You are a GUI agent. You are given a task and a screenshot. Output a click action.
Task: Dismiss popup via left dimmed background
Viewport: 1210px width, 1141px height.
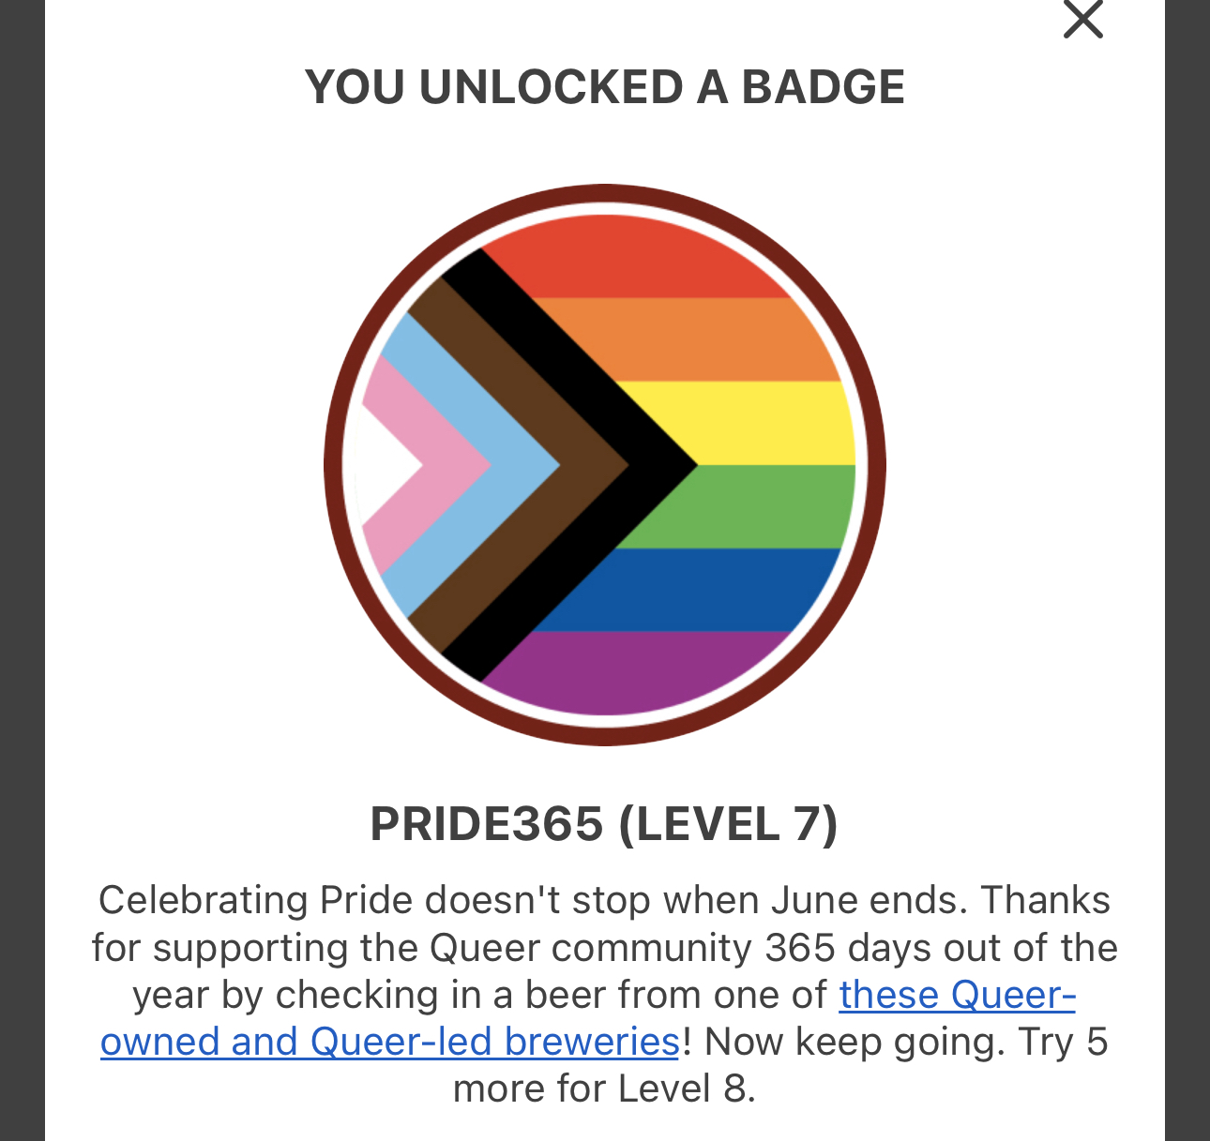point(22,563)
